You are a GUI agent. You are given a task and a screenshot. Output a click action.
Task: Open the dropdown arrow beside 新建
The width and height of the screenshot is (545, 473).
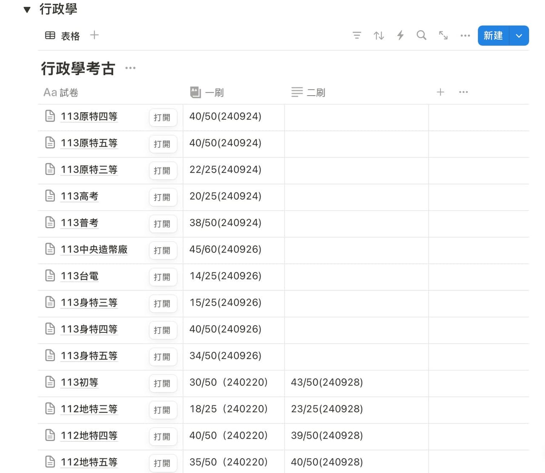(x=519, y=36)
